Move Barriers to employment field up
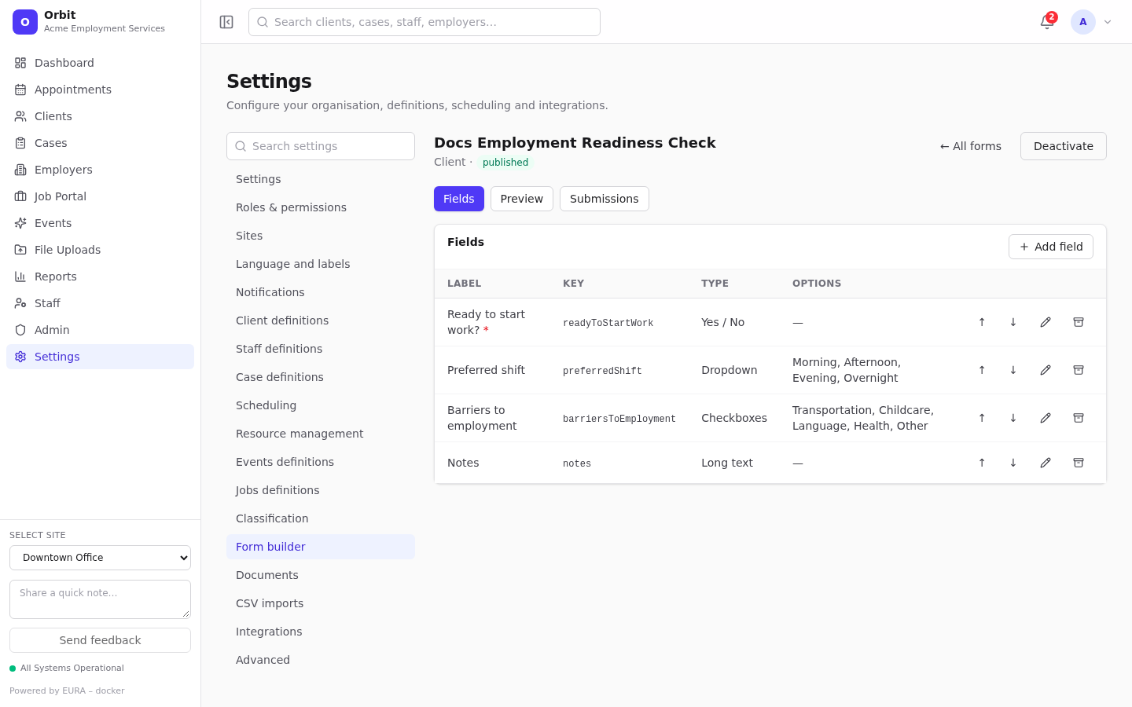The image size is (1132, 707). pyautogui.click(x=982, y=418)
